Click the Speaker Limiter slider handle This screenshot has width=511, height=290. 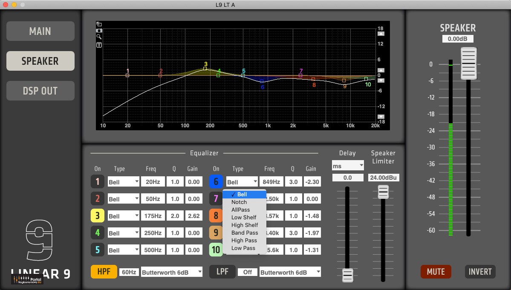click(383, 192)
